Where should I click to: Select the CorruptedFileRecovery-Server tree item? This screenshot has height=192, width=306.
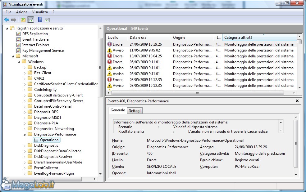tap(58, 101)
